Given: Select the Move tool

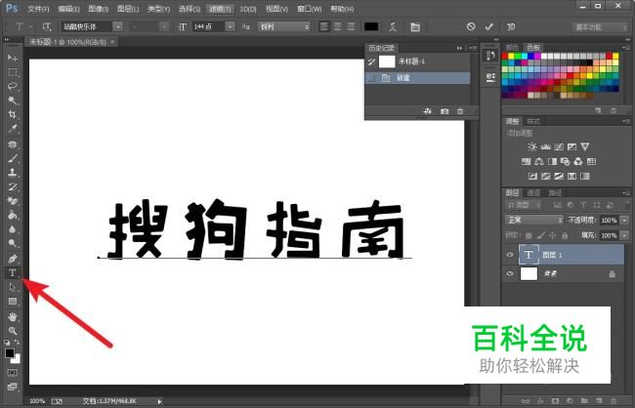Looking at the screenshot, I should pyautogui.click(x=12, y=59).
